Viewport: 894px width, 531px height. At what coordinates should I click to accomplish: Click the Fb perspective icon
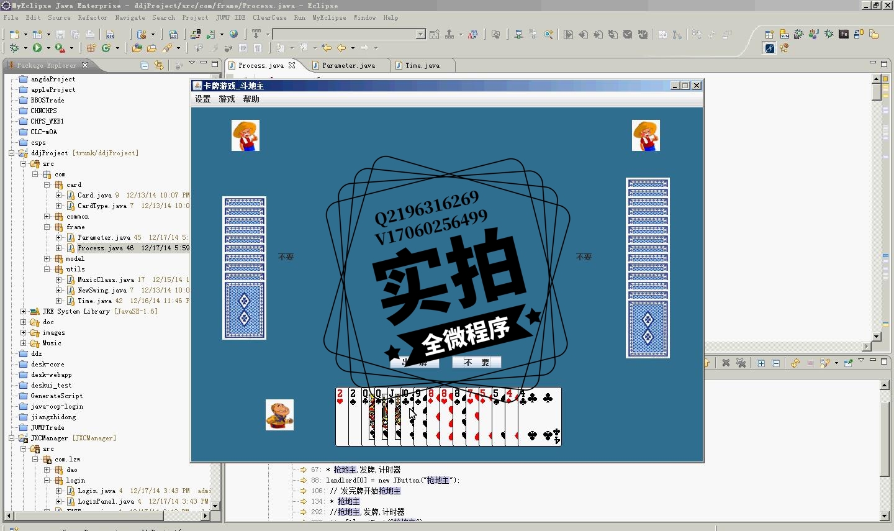point(844,34)
